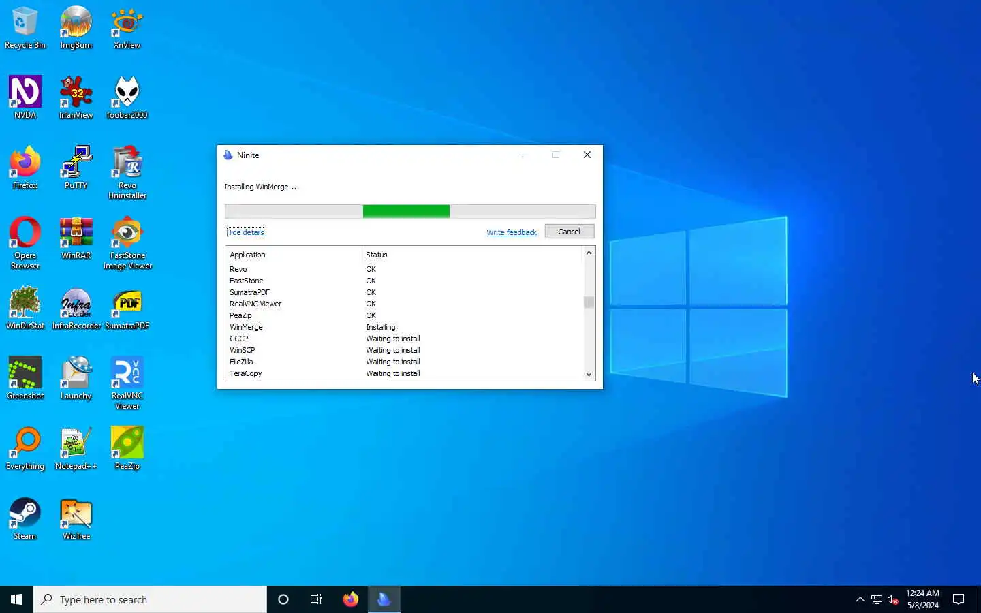Click the Everything search desktop icon
This screenshot has width=981, height=613.
25,449
